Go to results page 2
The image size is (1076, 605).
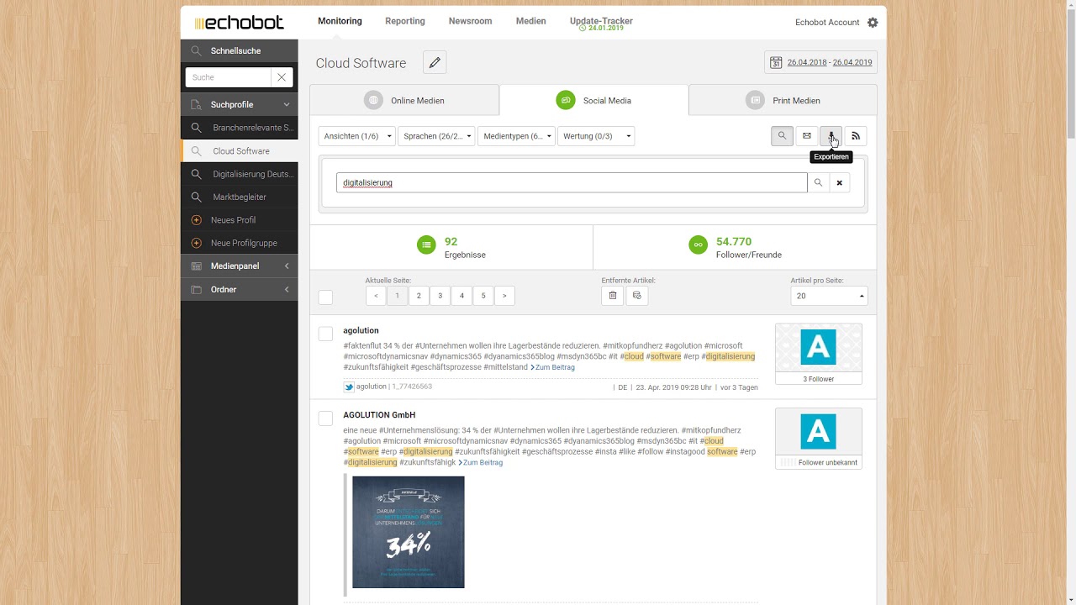pyautogui.click(x=419, y=296)
